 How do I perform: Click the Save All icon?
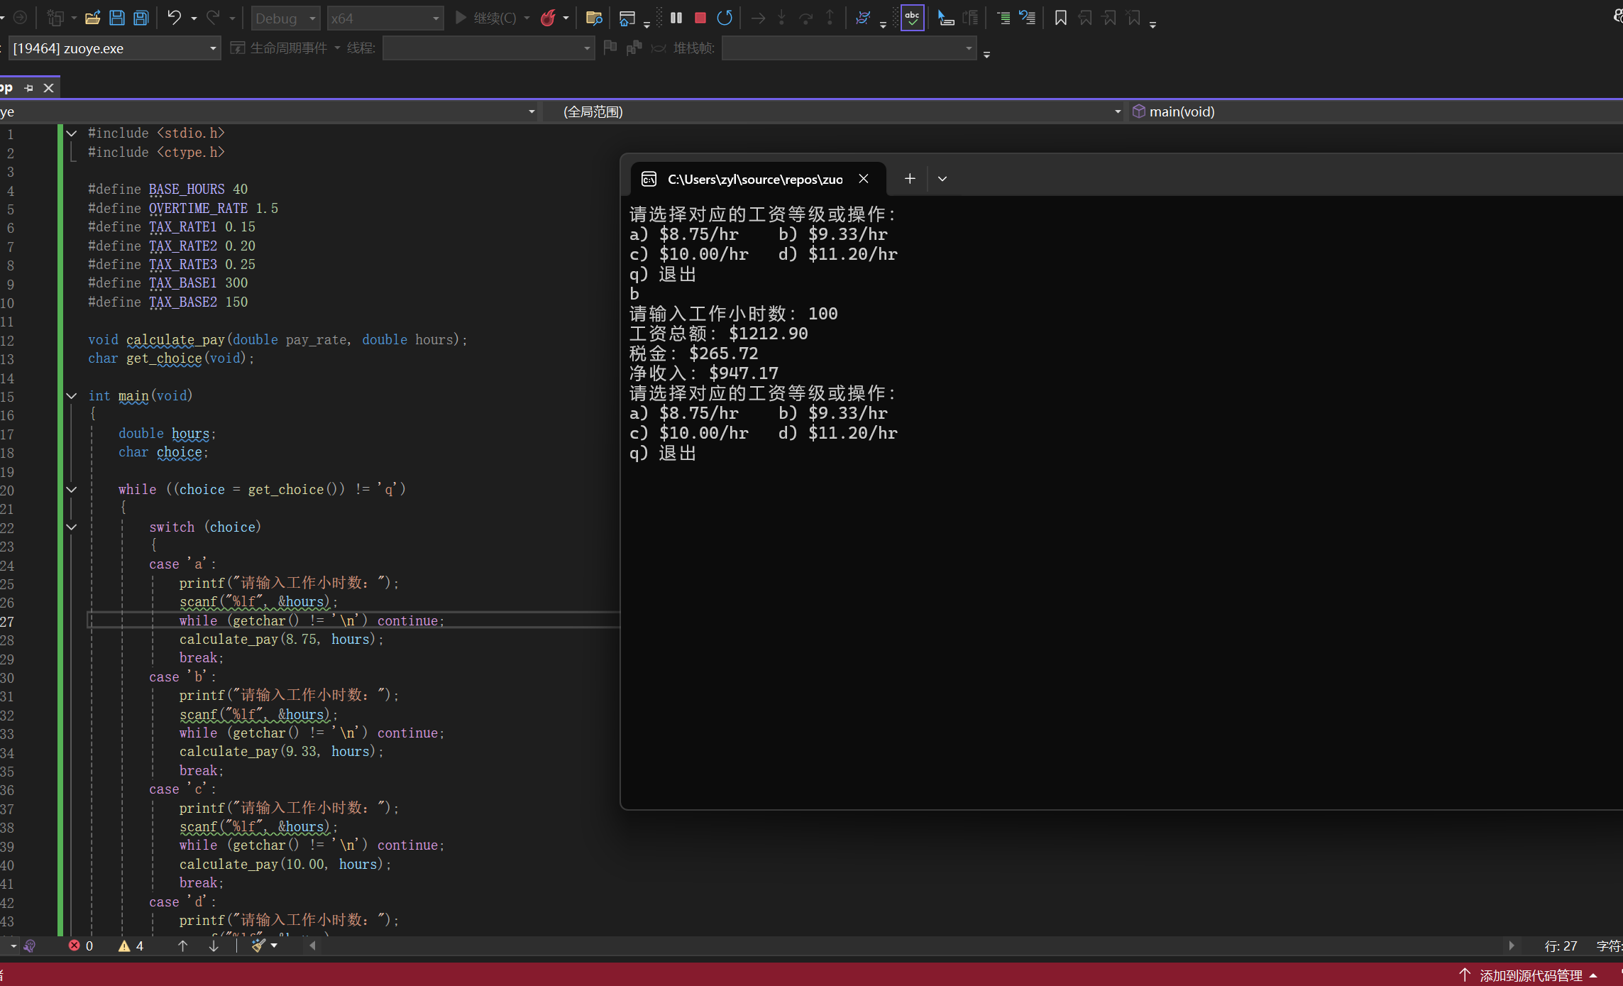pos(141,18)
